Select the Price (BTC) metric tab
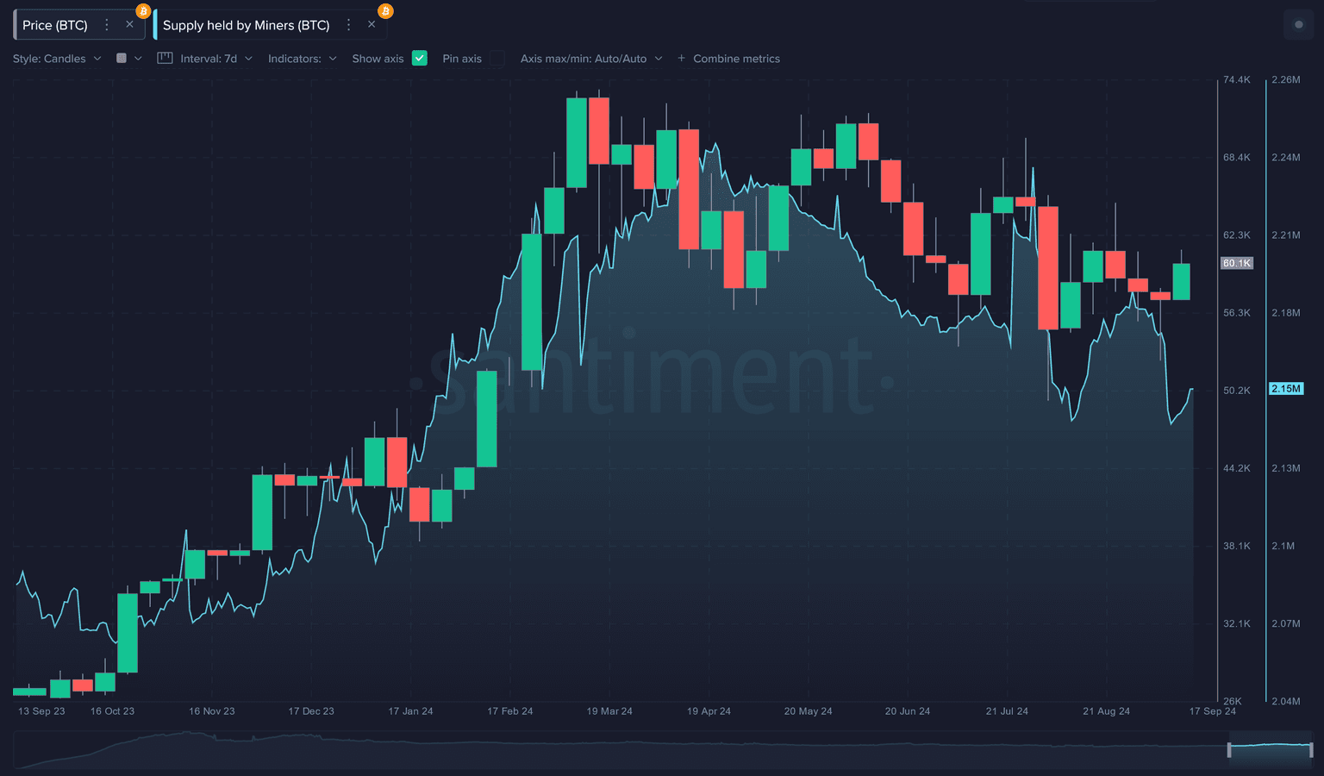Viewport: 1324px width, 776px height. pyautogui.click(x=55, y=25)
